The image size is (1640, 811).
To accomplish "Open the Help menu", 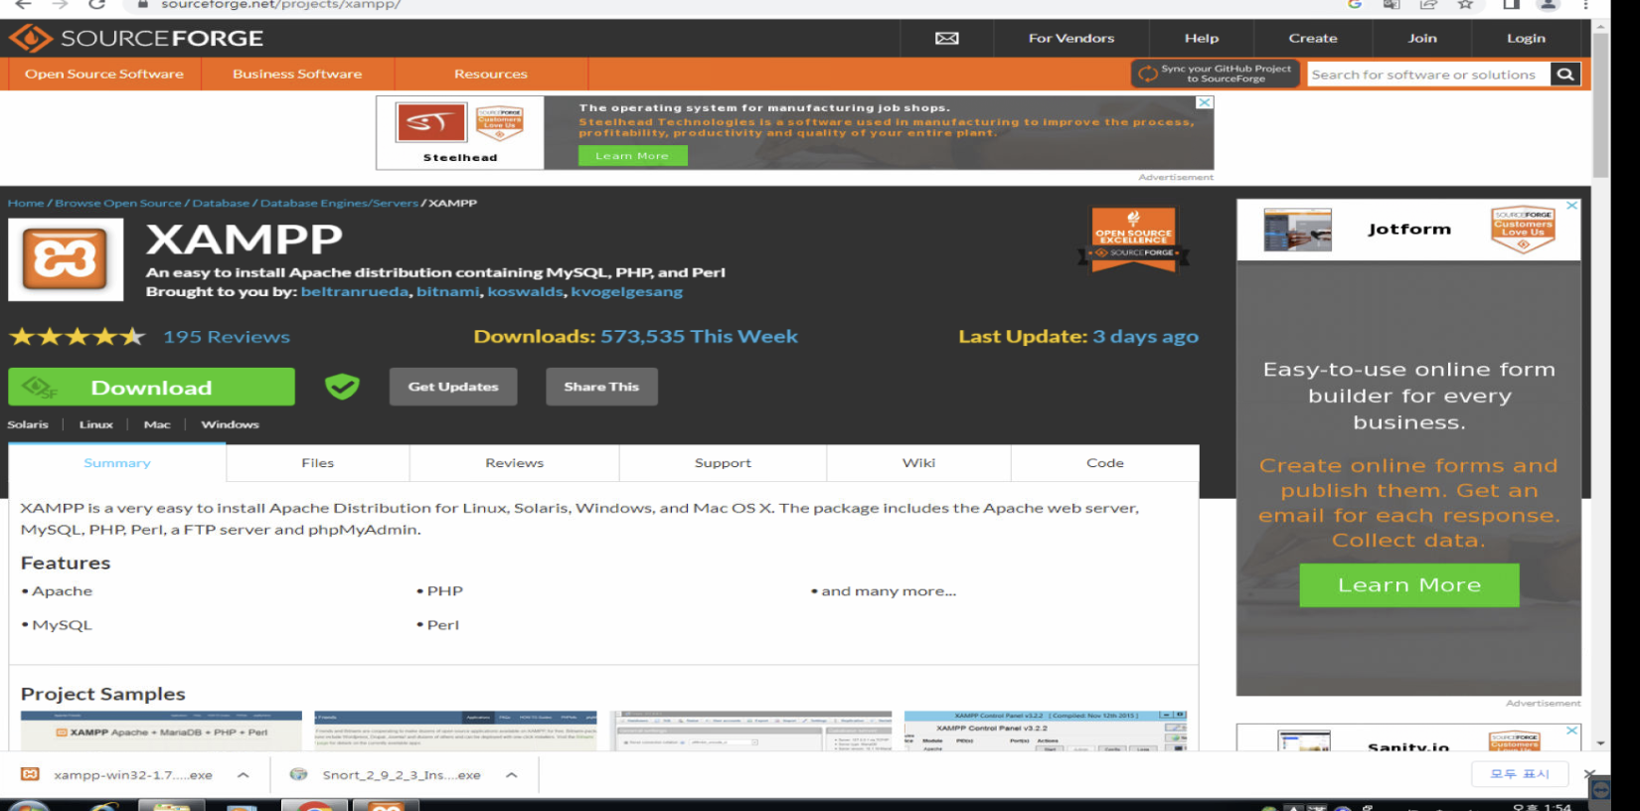I will (x=1202, y=38).
